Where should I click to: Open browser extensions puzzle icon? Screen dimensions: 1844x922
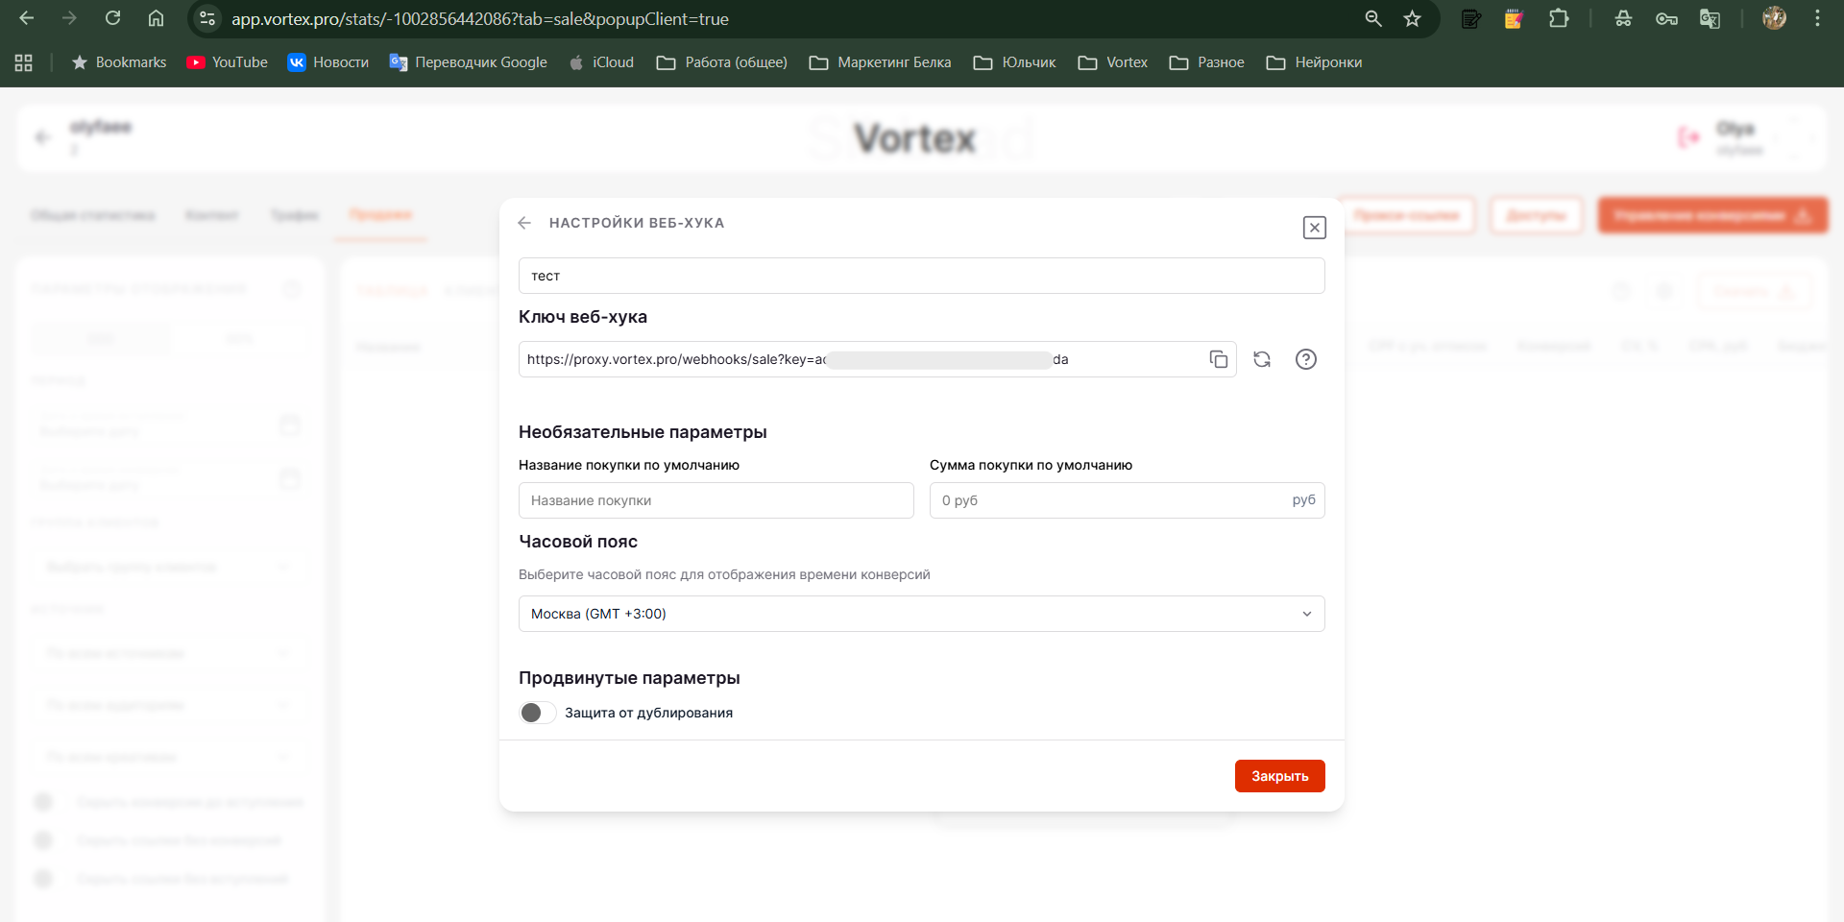click(1559, 18)
